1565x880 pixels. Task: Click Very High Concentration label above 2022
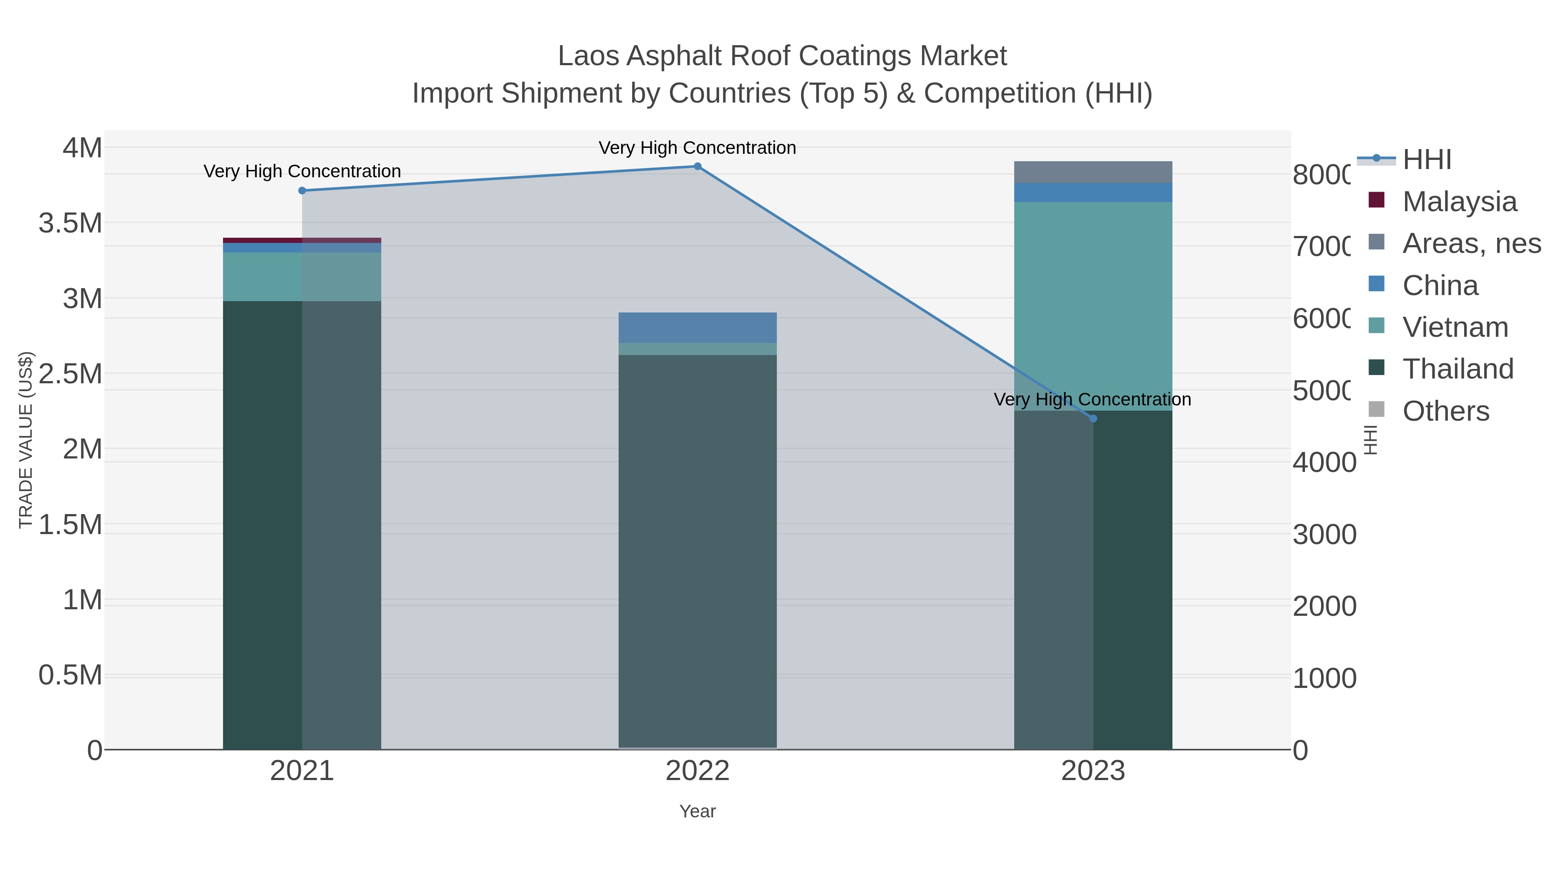[x=697, y=148]
